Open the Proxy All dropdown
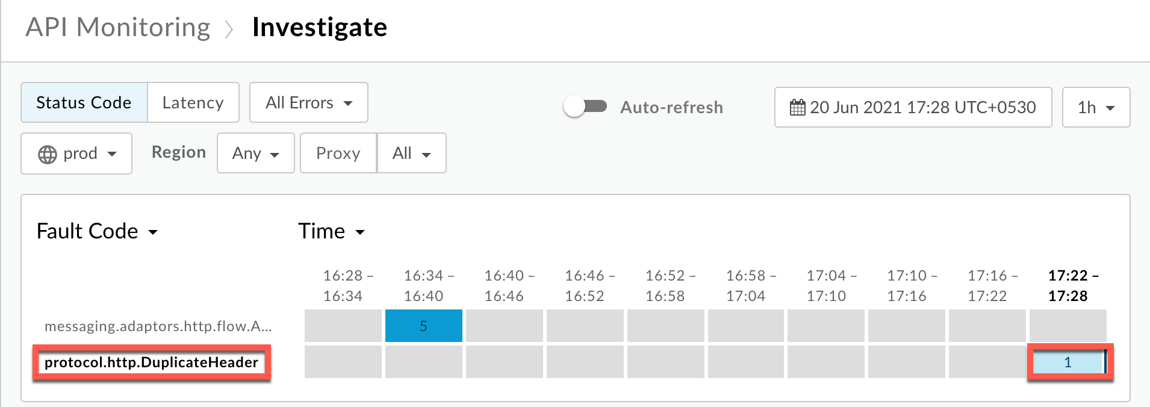 coord(411,154)
